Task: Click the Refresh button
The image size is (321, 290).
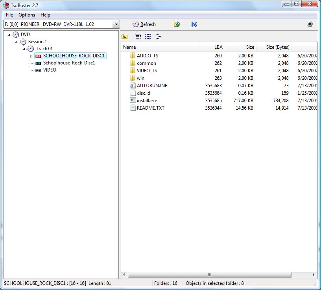Action: (144, 24)
